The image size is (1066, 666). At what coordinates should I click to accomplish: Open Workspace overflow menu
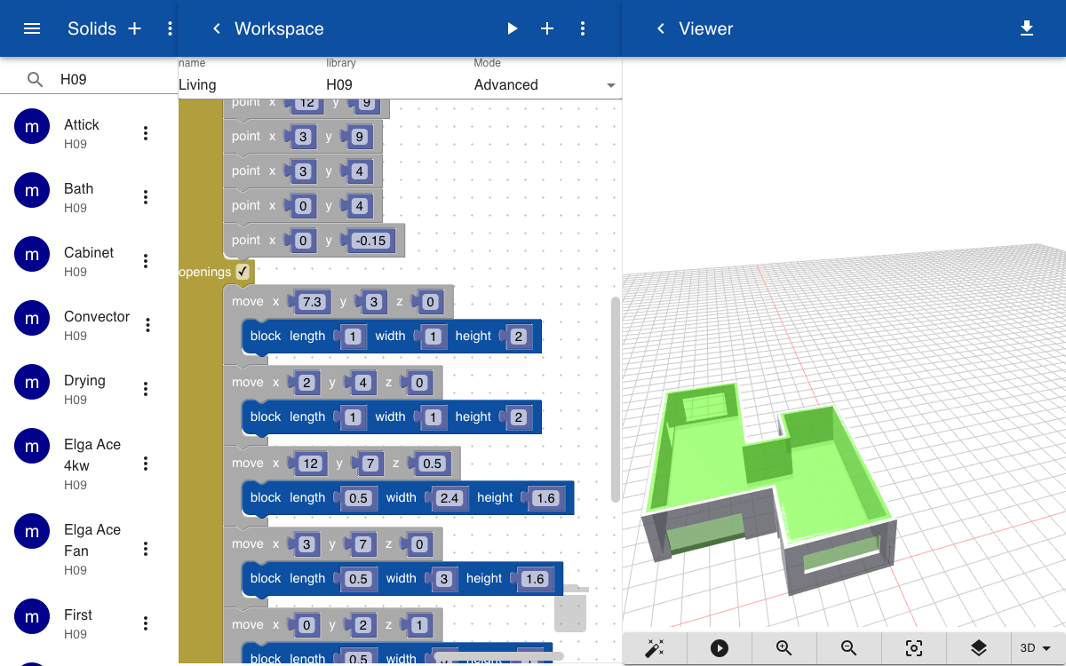(583, 28)
